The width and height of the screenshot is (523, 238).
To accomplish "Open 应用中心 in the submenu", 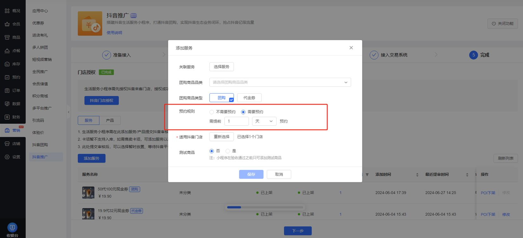I will point(40,11).
